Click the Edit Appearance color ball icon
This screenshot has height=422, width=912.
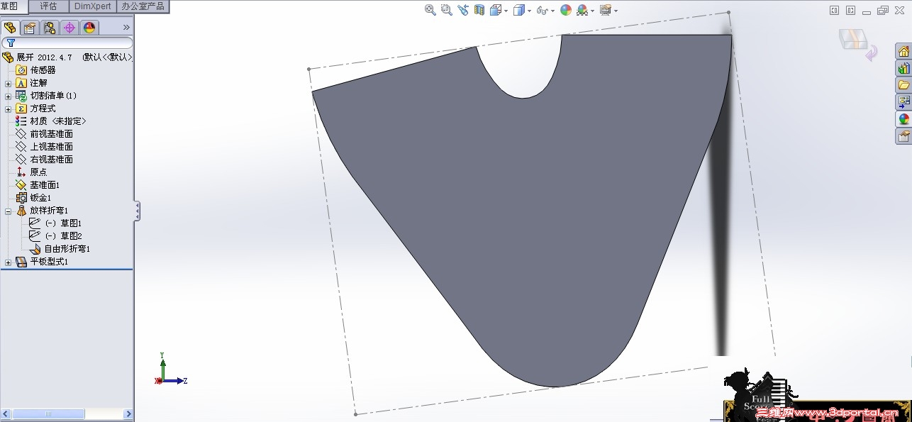click(x=565, y=10)
